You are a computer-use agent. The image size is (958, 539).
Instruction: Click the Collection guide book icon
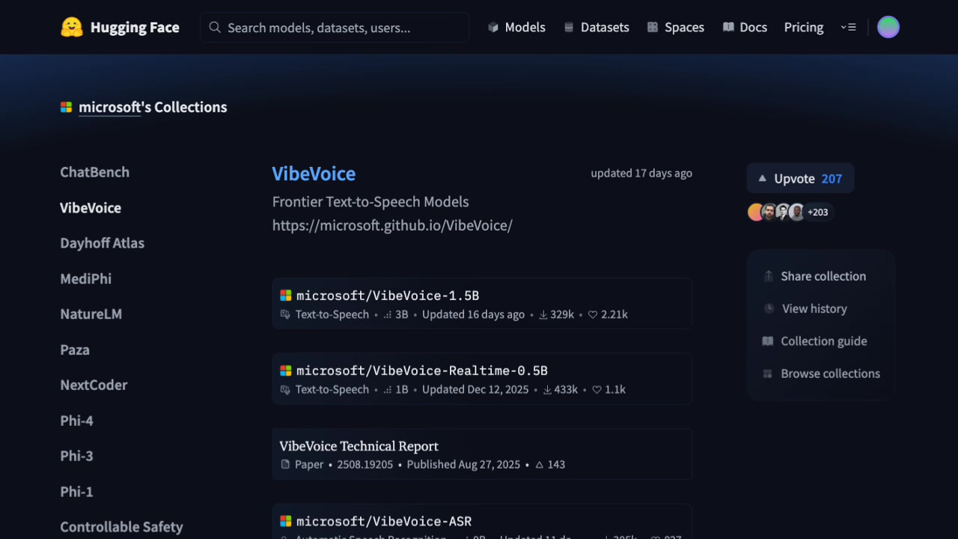point(768,341)
